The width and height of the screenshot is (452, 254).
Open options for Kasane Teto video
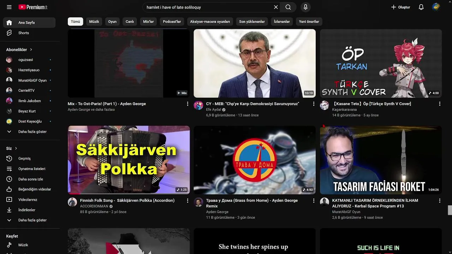tap(440, 104)
